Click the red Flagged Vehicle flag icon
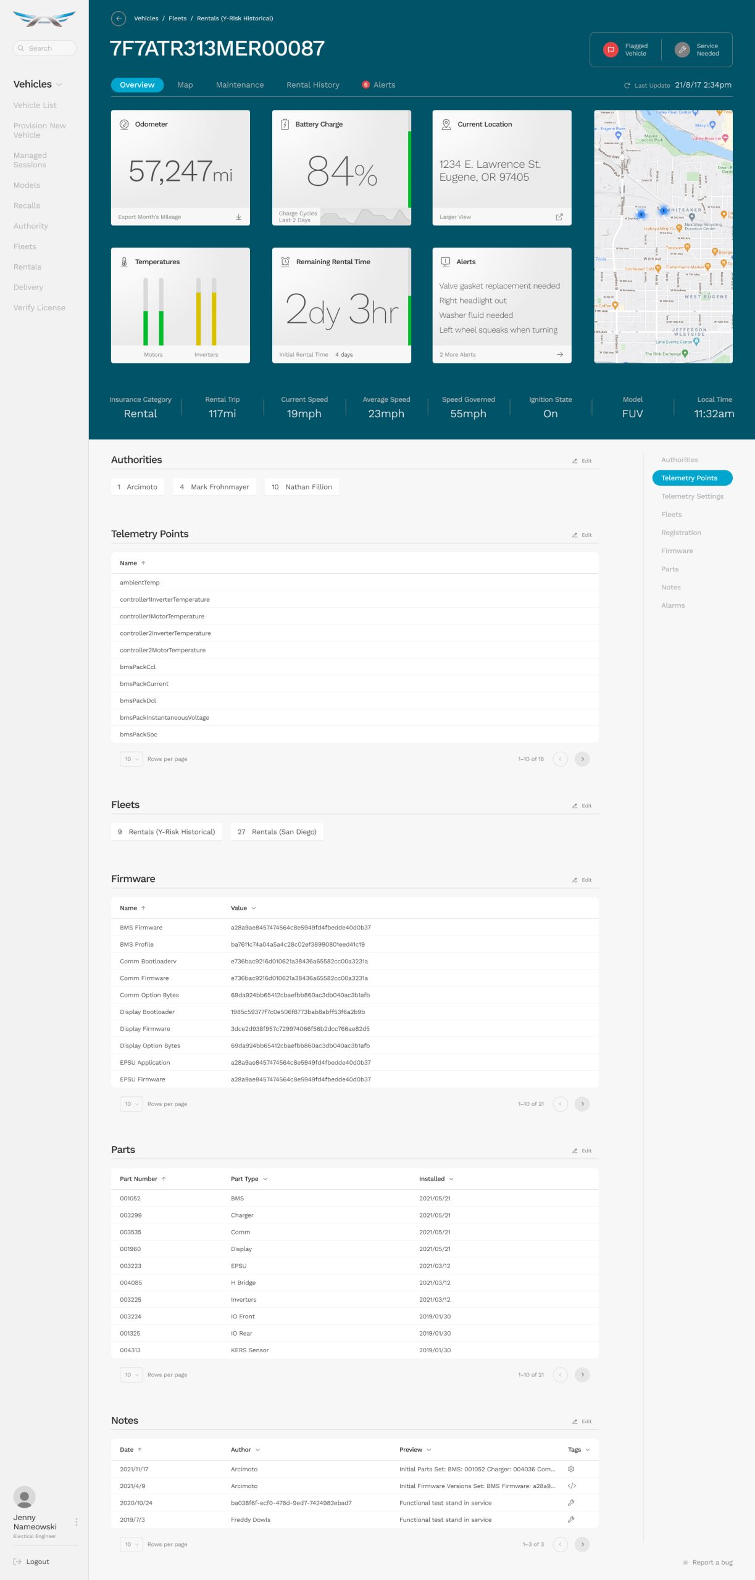Screen dimensions: 755x1580 point(610,50)
